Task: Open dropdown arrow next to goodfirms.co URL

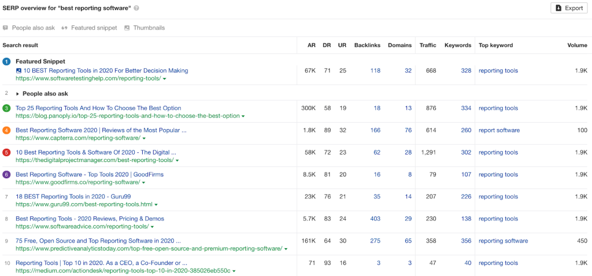Action: point(143,183)
